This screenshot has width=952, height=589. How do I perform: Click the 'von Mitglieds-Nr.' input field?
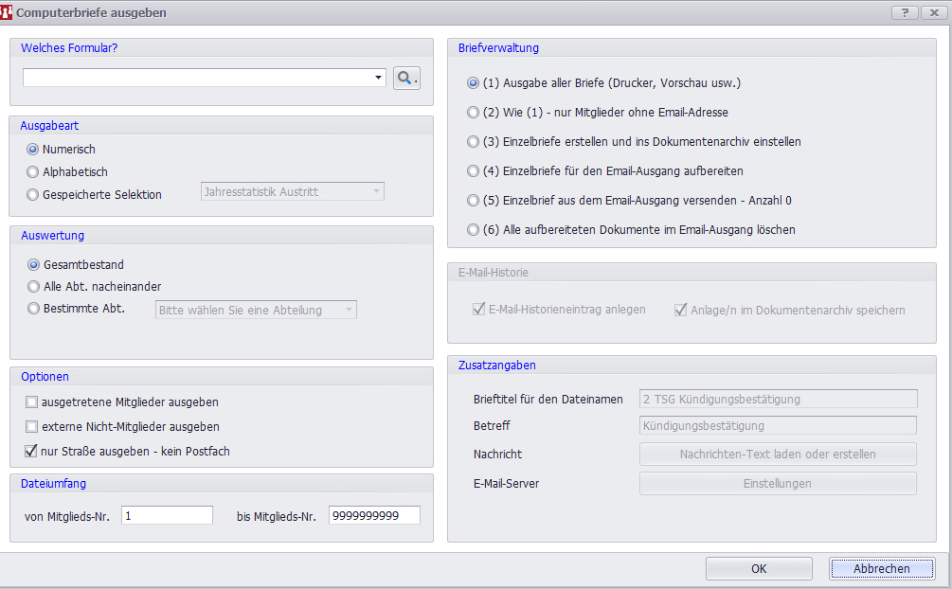pyautogui.click(x=167, y=515)
